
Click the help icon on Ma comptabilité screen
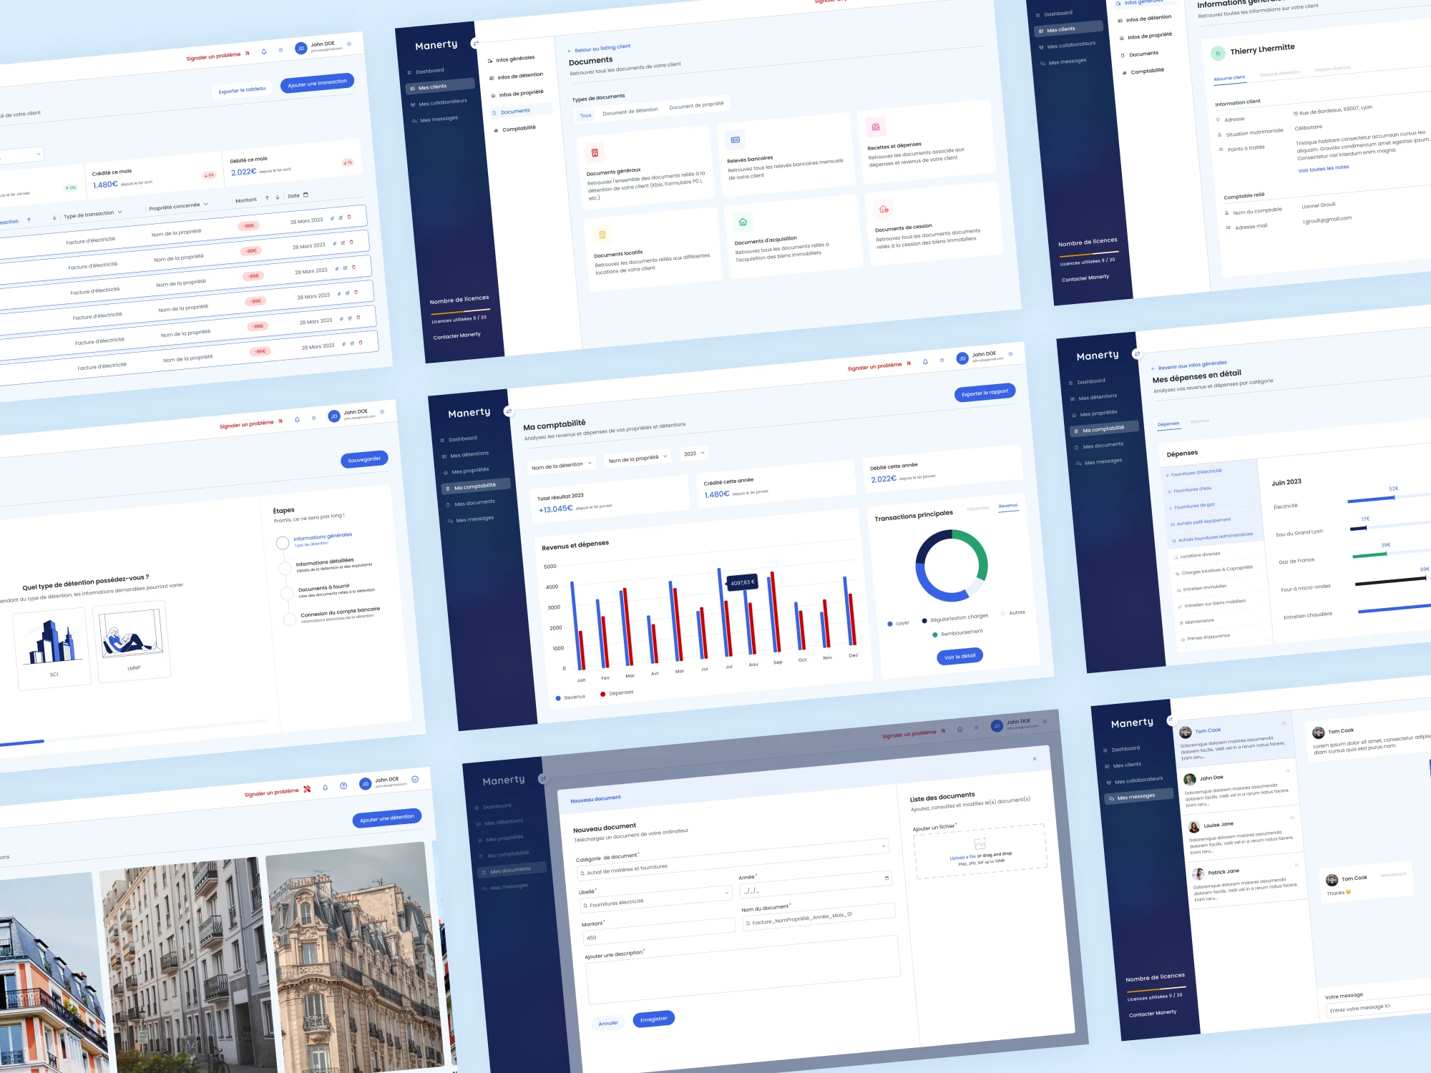(x=942, y=360)
